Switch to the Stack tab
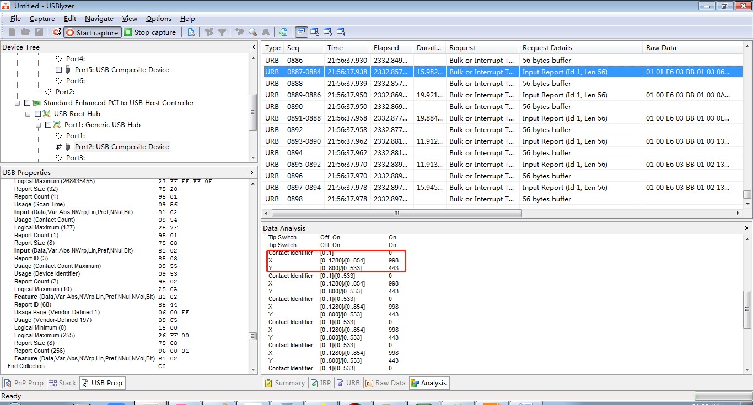Viewport: 753px width, 405px height. [x=63, y=383]
